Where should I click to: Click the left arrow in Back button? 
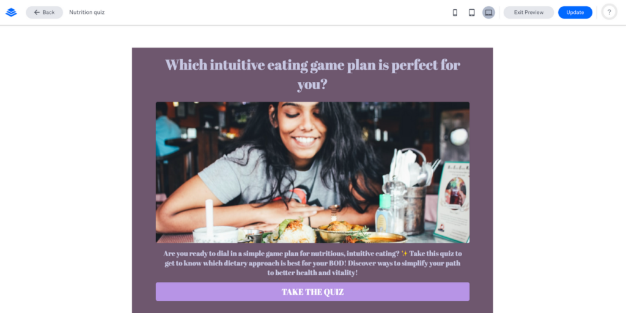[x=37, y=12]
